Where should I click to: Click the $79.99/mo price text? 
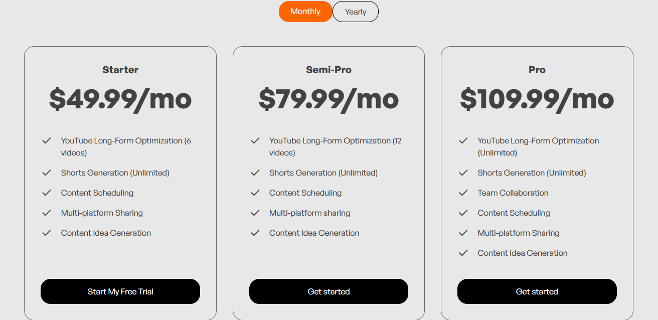tap(328, 99)
